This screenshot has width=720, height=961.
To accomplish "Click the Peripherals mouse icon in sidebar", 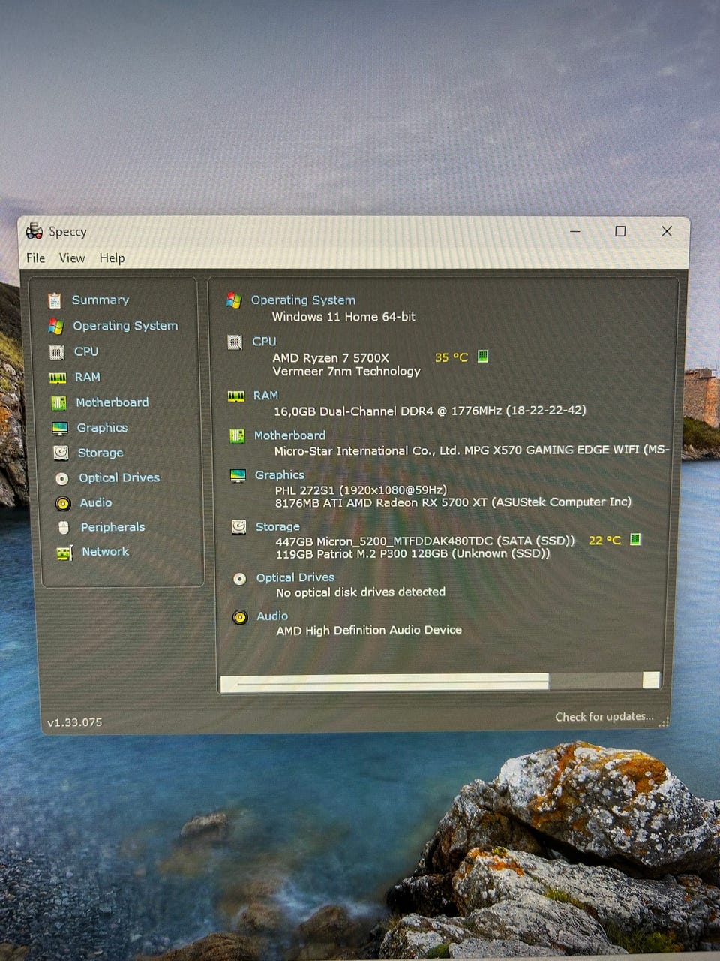I will 64,528.
